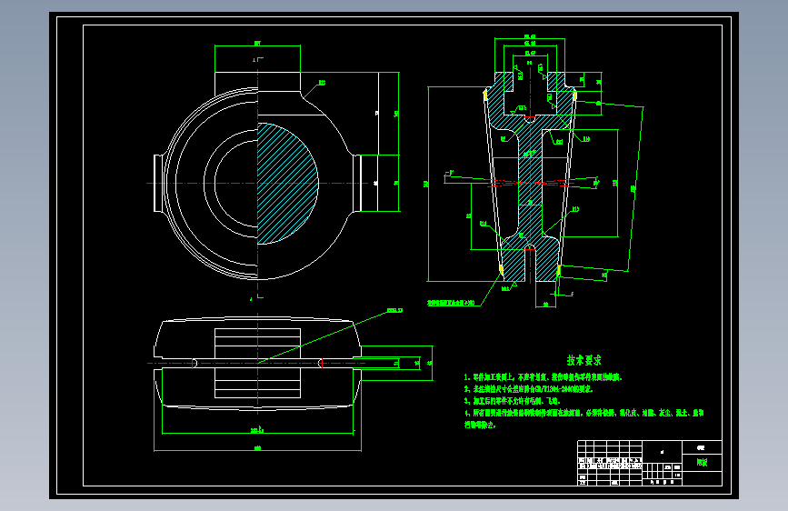The image size is (788, 511).
Task: Click the upper-left yellow mark on section view
Action: 485,95
